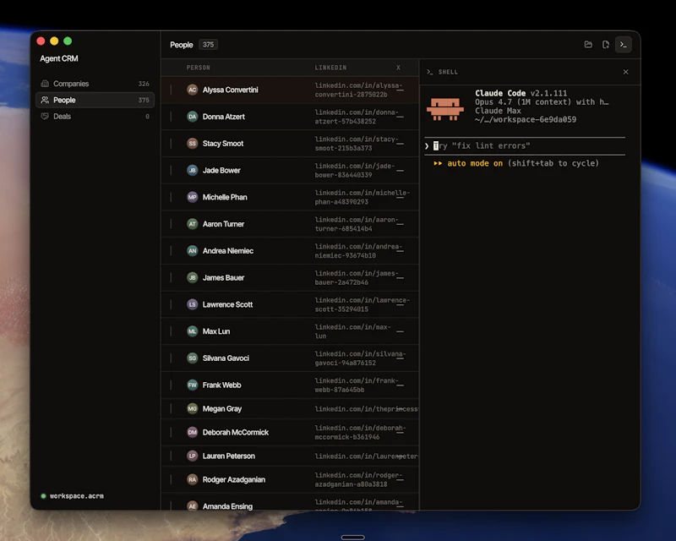The height and width of the screenshot is (541, 676).
Task: Select the name Max Lun
Action: [x=216, y=331]
